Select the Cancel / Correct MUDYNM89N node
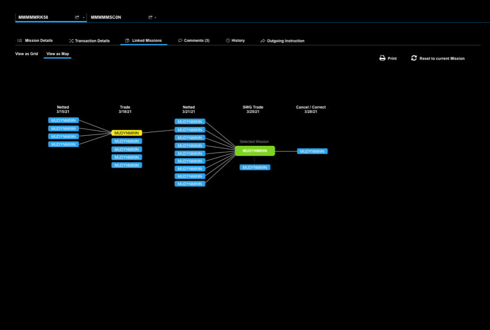This screenshot has width=490, height=330. (x=312, y=151)
